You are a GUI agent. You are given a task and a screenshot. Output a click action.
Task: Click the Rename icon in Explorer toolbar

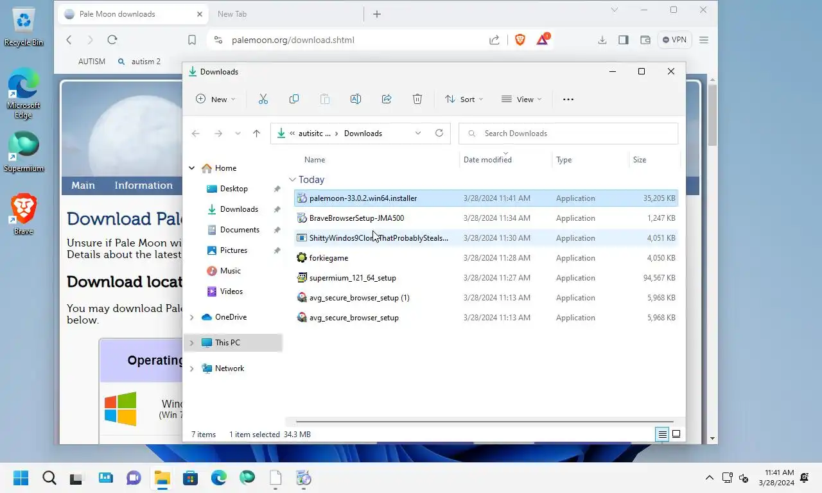click(x=356, y=99)
